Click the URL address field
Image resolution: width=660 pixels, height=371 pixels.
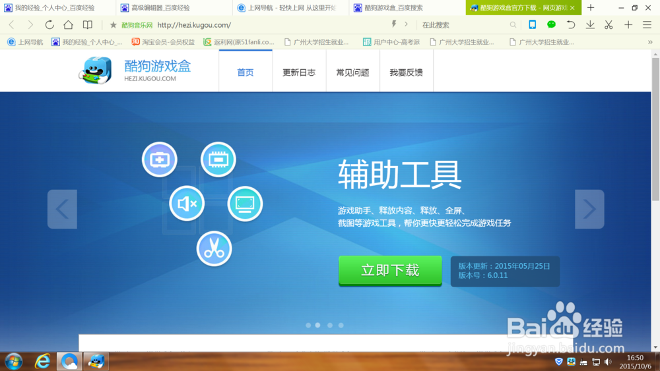269,25
